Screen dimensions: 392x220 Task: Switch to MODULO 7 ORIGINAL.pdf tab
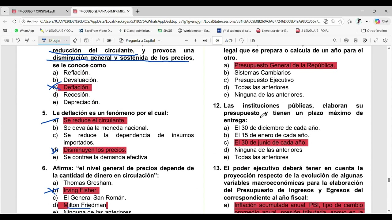pyautogui.click(x=40, y=11)
